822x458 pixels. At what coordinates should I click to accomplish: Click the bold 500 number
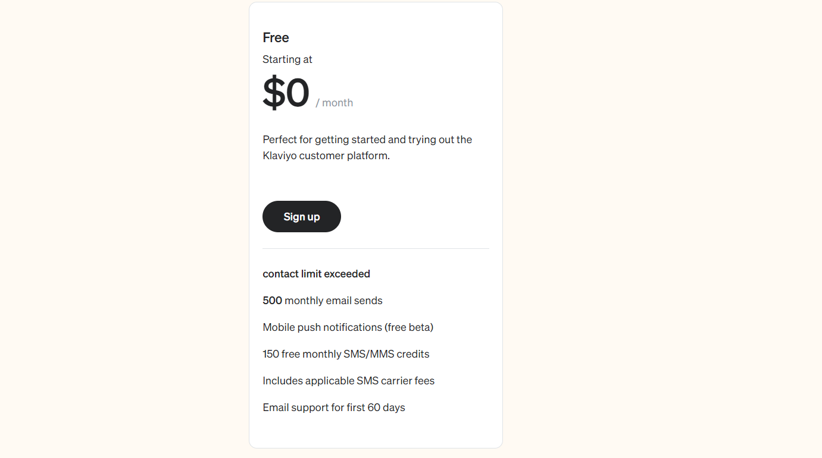tap(273, 301)
